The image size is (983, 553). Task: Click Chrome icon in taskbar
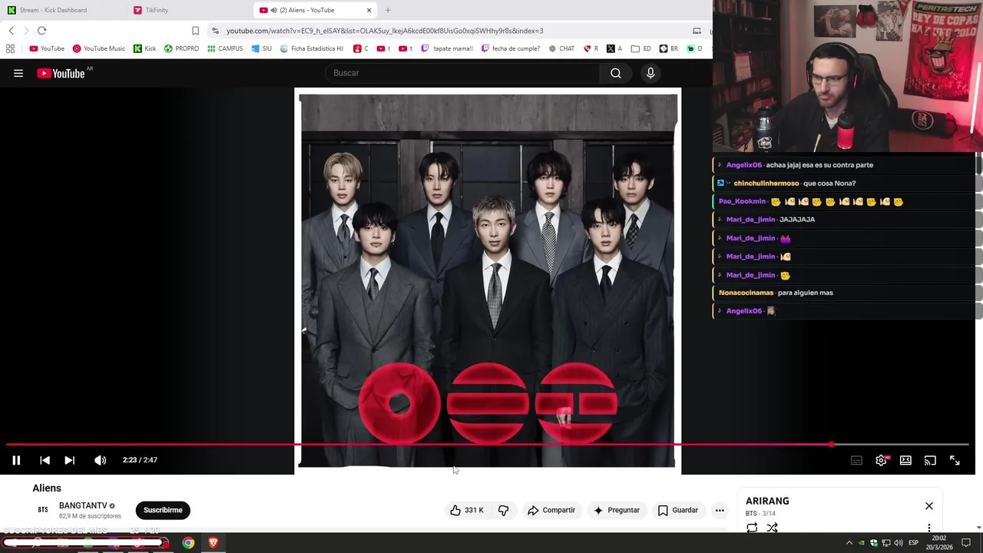[188, 543]
